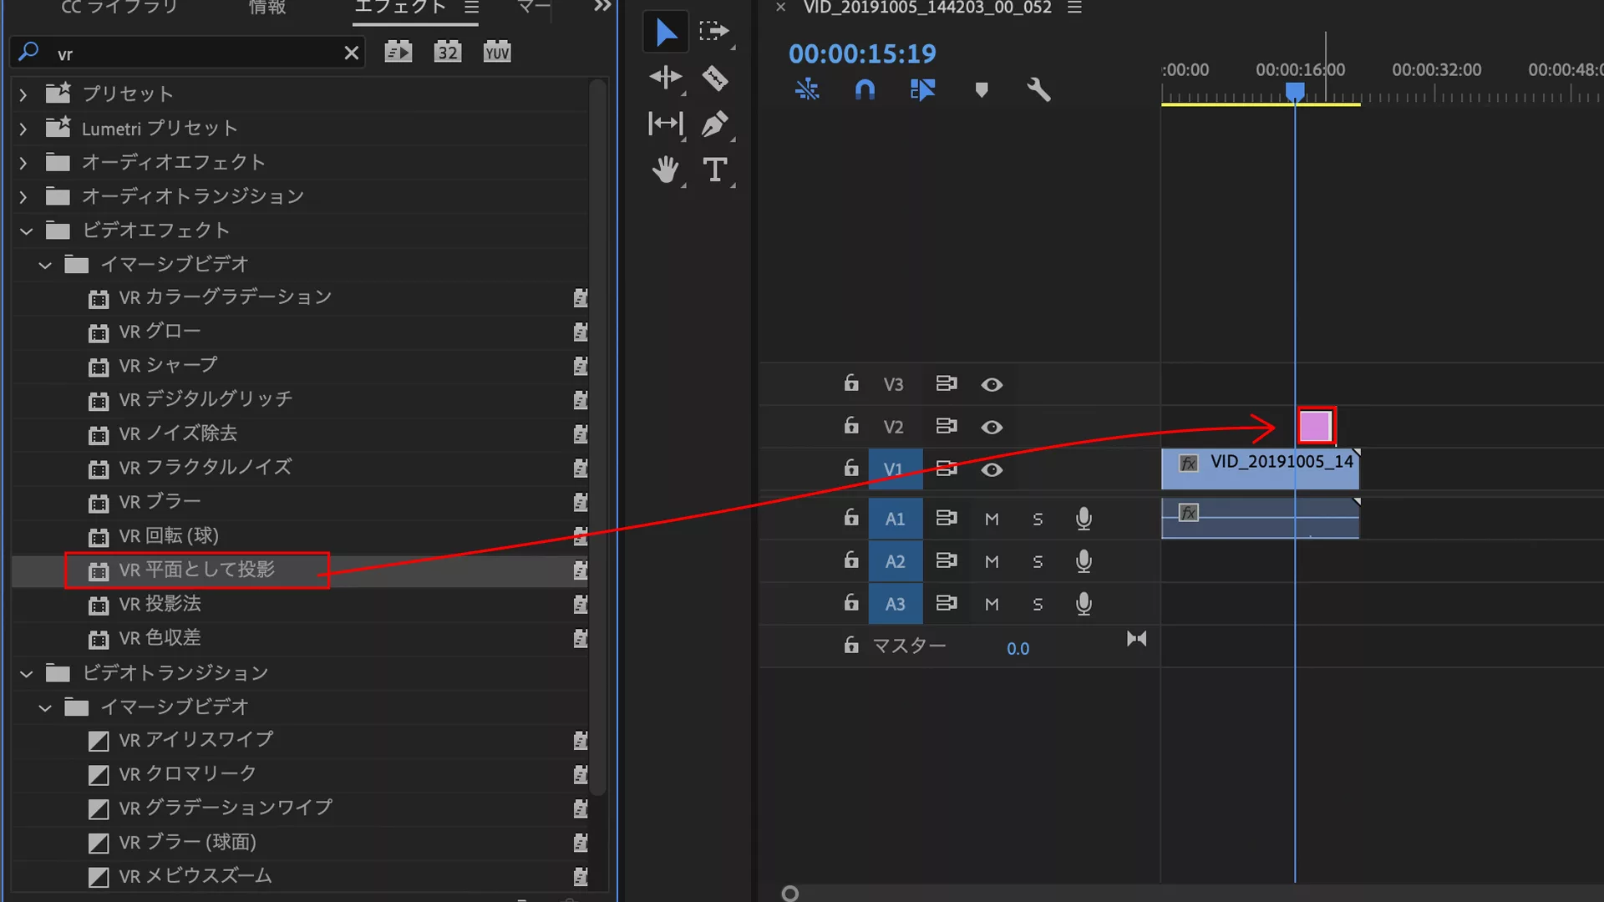
Task: Select the Razor tool
Action: [x=715, y=78]
